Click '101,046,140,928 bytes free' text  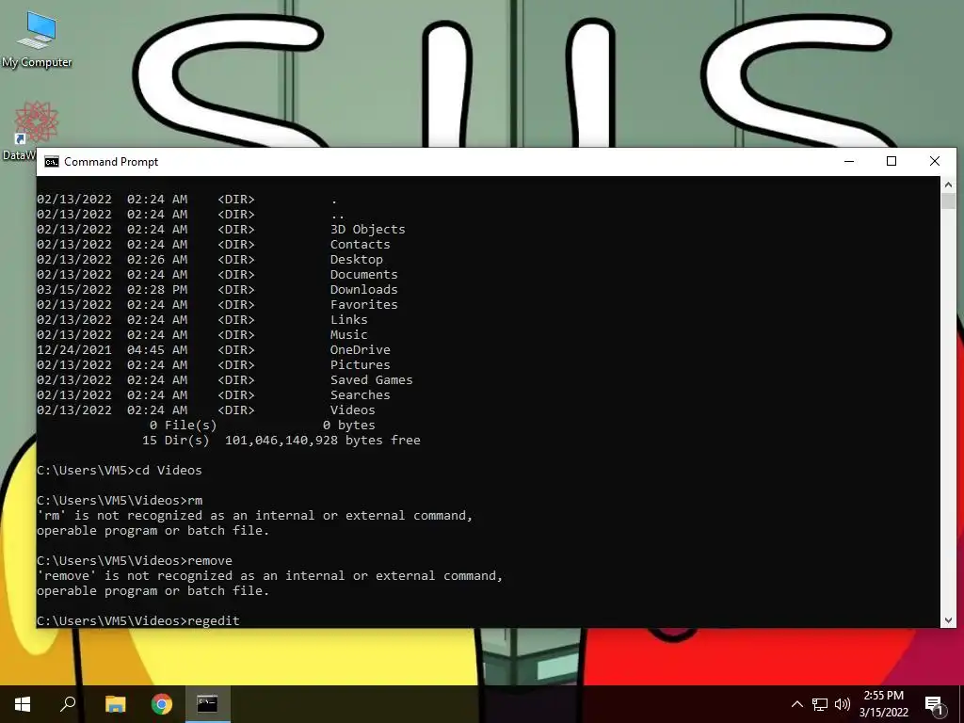click(x=323, y=441)
